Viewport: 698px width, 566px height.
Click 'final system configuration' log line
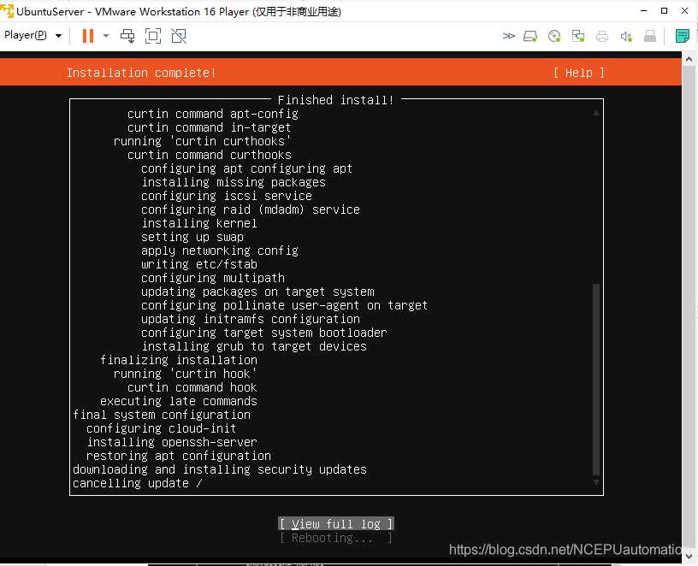coord(162,415)
